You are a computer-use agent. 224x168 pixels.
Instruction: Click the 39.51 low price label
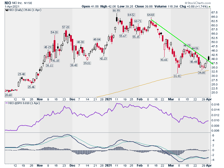(87, 63)
